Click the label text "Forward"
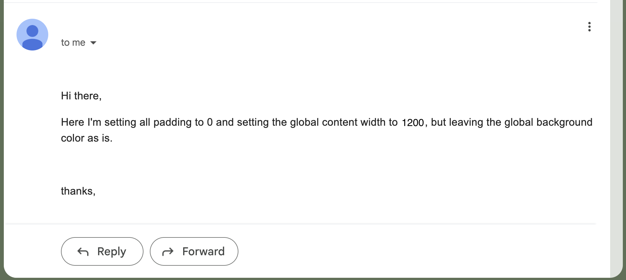 (x=203, y=251)
